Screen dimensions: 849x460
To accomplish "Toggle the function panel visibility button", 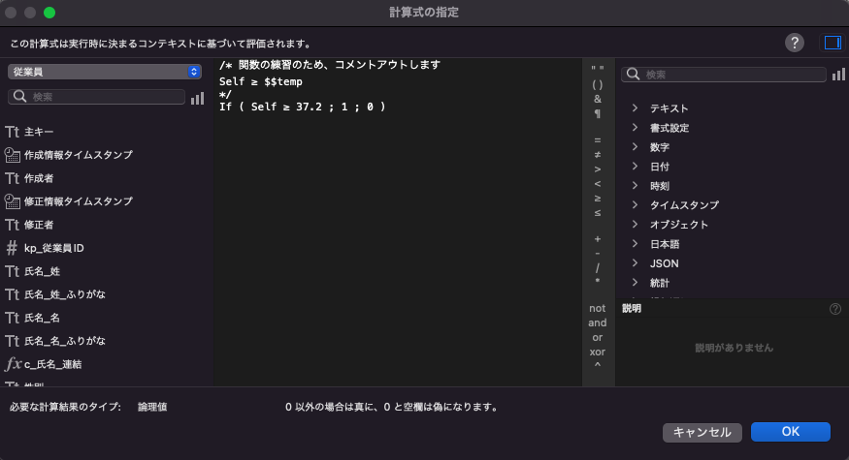I will pos(832,43).
